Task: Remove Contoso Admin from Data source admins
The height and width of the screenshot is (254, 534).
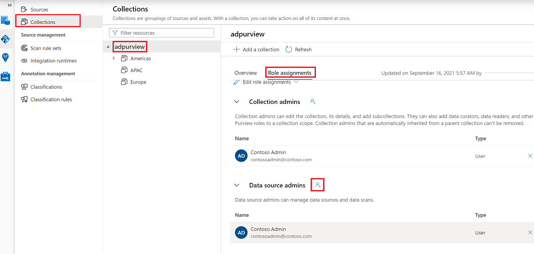Action: click(530, 233)
